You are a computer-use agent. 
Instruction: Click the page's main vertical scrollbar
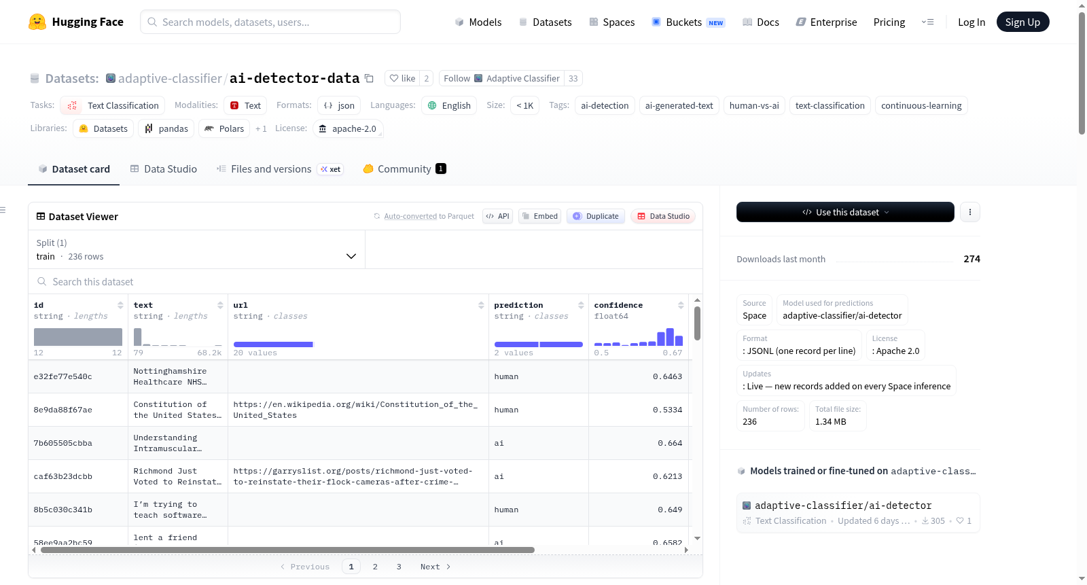(x=1082, y=73)
